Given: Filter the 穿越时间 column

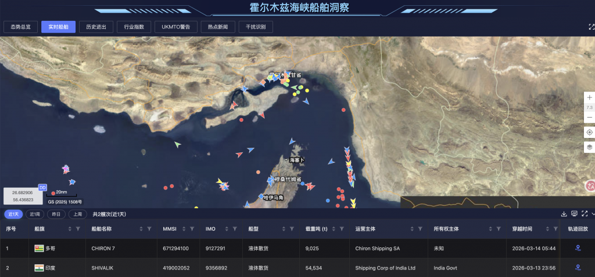Looking at the screenshot, I should pos(555,229).
